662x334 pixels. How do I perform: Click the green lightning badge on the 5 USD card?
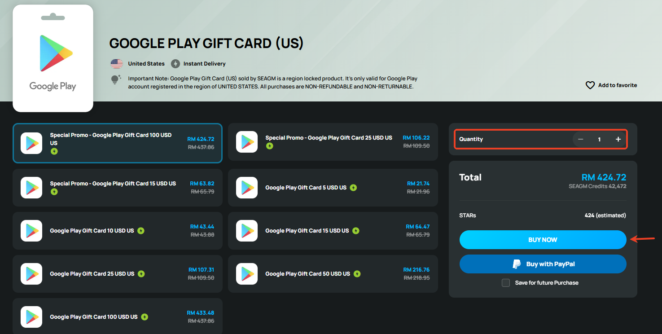[x=353, y=188]
